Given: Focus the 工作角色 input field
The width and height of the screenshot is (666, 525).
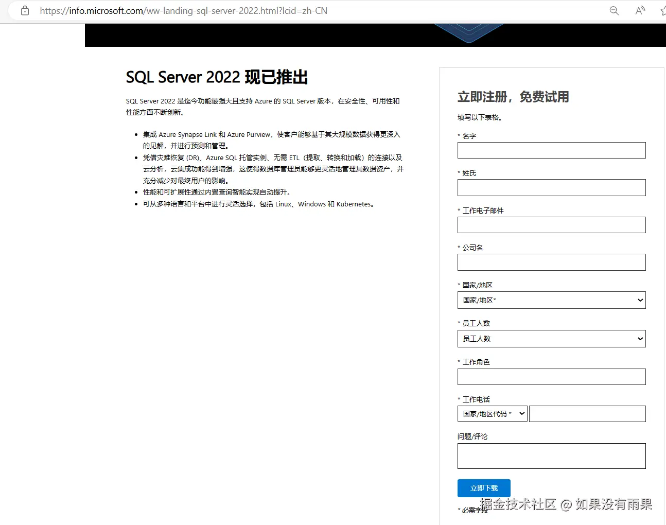Looking at the screenshot, I should click(551, 377).
